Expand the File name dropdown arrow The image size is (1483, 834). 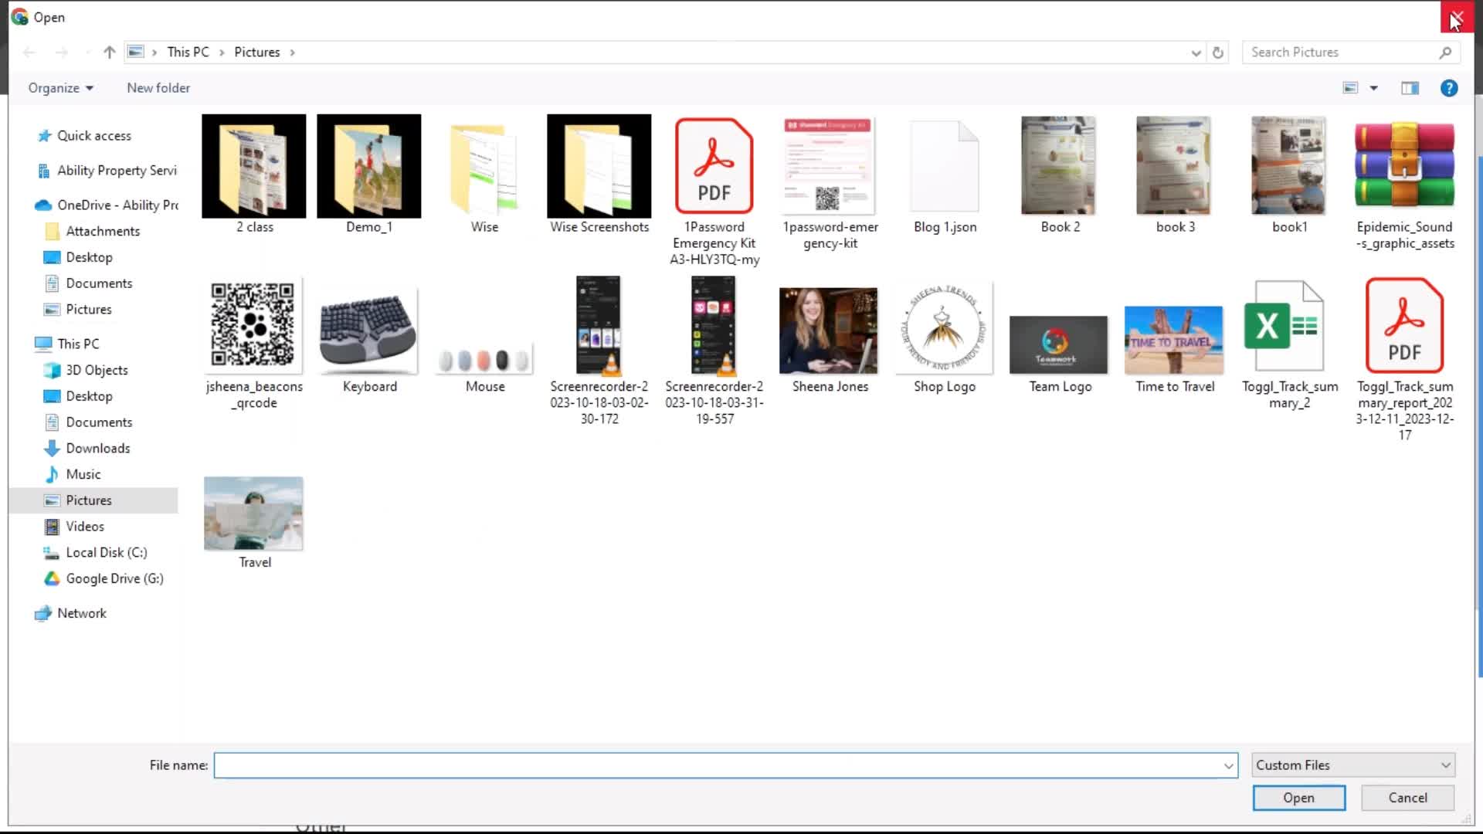(1228, 765)
